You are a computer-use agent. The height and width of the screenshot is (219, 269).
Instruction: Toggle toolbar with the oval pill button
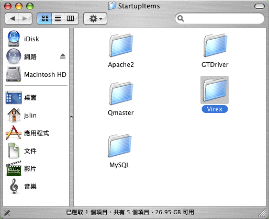click(260, 6)
